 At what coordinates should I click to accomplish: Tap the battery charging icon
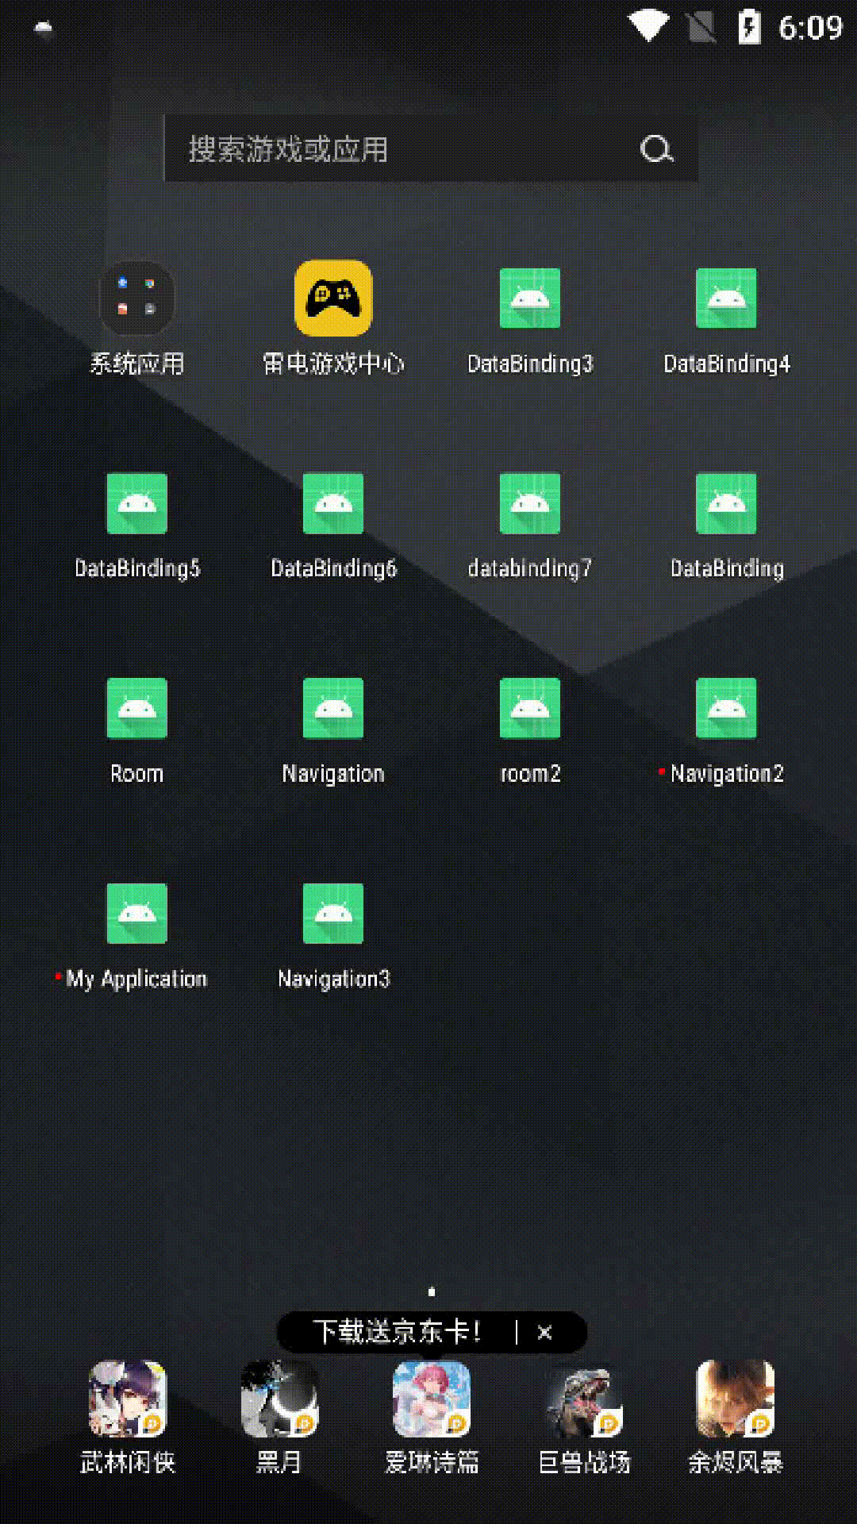click(x=749, y=26)
